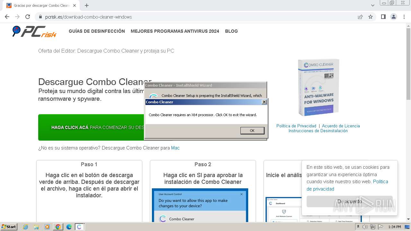
Task: Open network status tray icon
Action: (x=373, y=227)
